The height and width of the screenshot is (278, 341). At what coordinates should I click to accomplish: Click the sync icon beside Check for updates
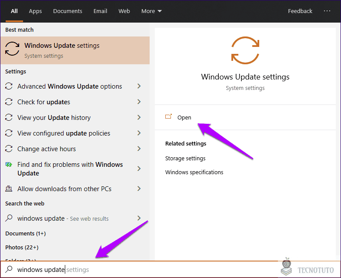point(9,102)
